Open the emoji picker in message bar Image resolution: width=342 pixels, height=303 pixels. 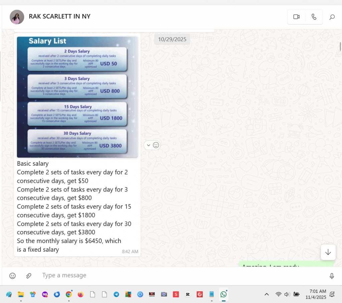point(12,276)
